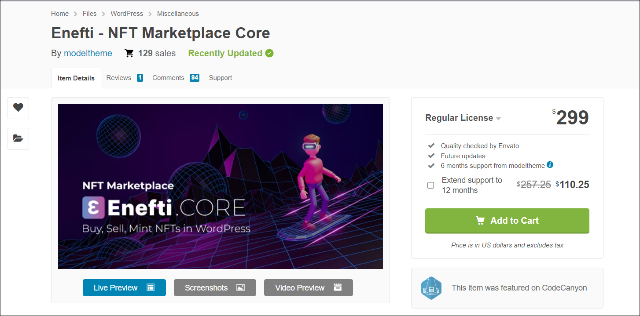
Task: Open the Regular License dropdown
Action: click(x=463, y=118)
